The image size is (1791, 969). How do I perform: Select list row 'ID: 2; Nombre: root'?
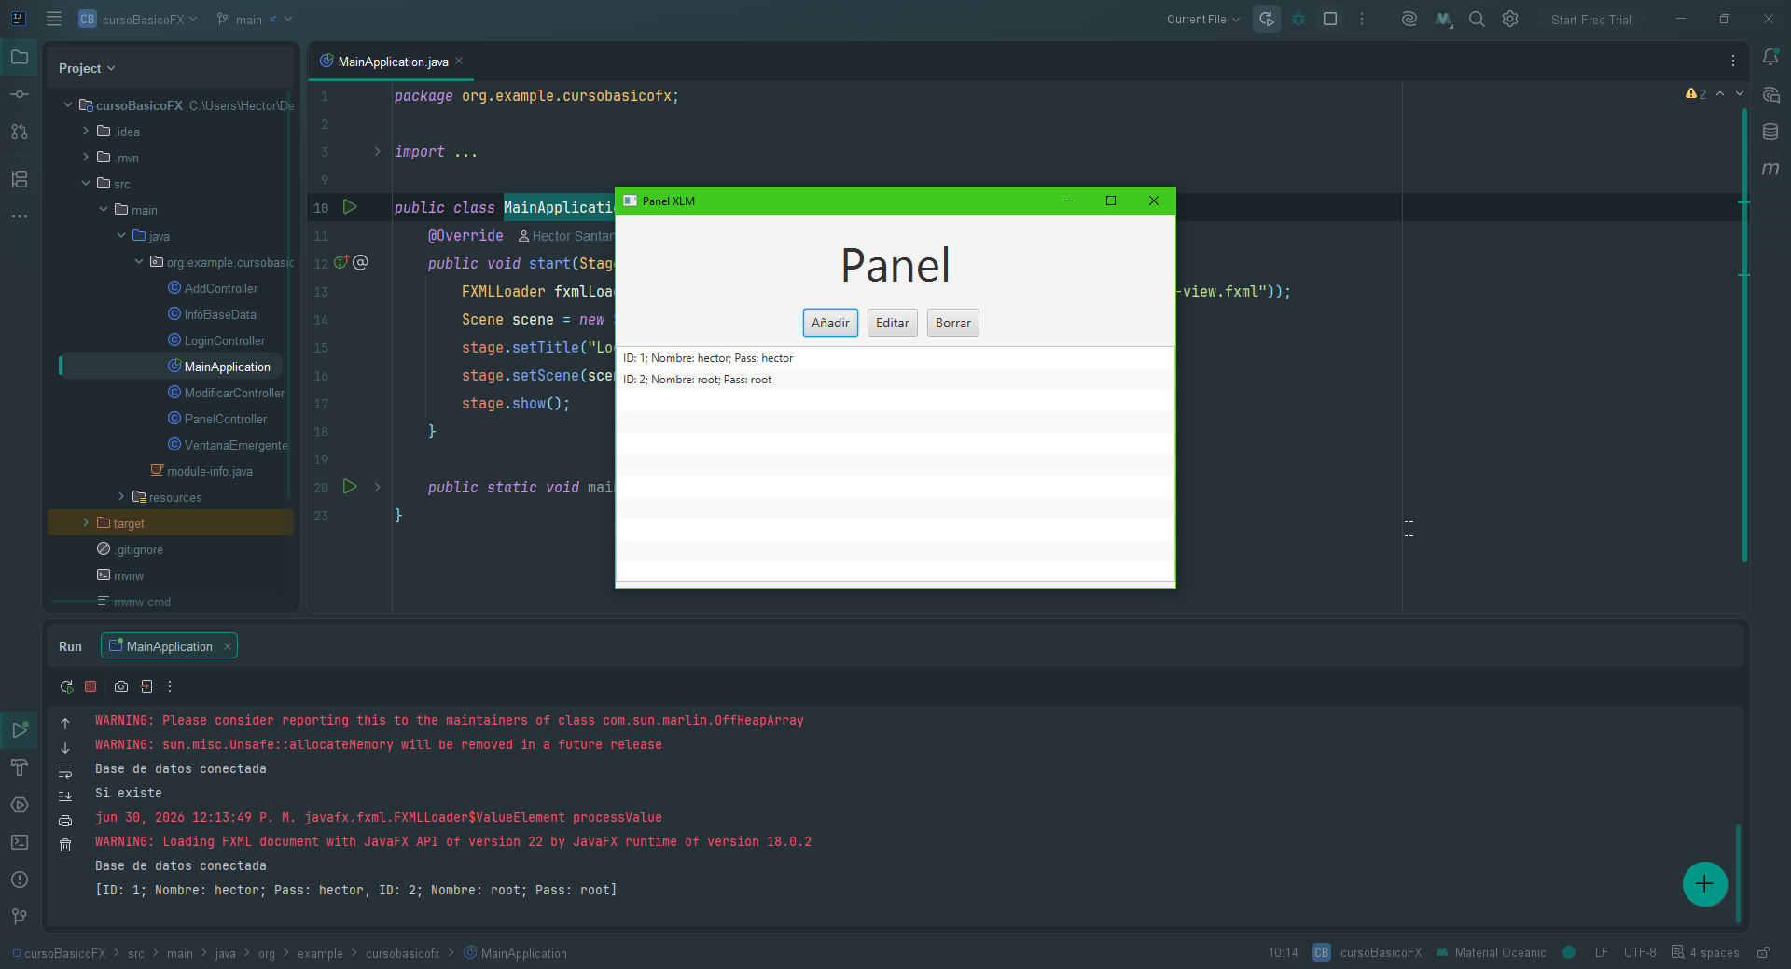(x=895, y=380)
